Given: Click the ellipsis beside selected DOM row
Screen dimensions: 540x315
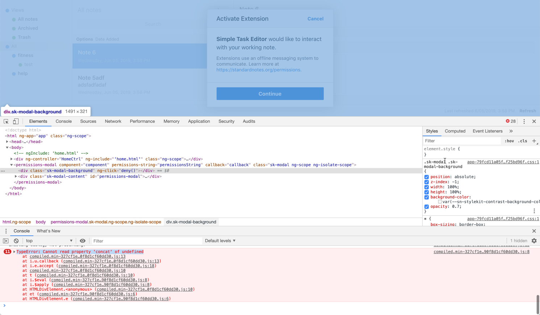Looking at the screenshot, I should pyautogui.click(x=3, y=171).
